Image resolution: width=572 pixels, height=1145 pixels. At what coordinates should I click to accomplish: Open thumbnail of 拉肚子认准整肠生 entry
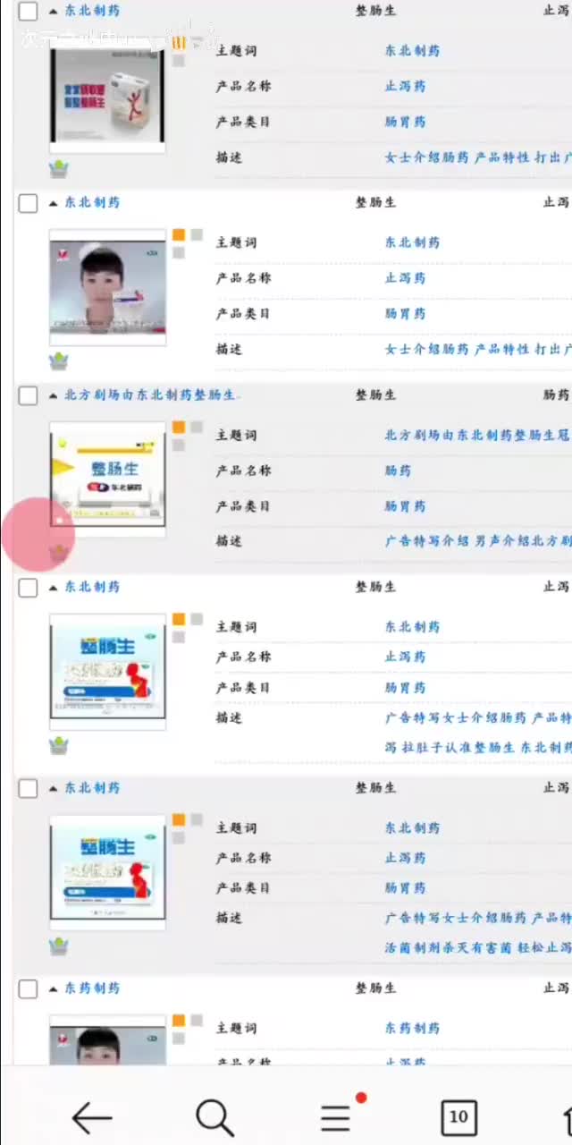(x=107, y=672)
